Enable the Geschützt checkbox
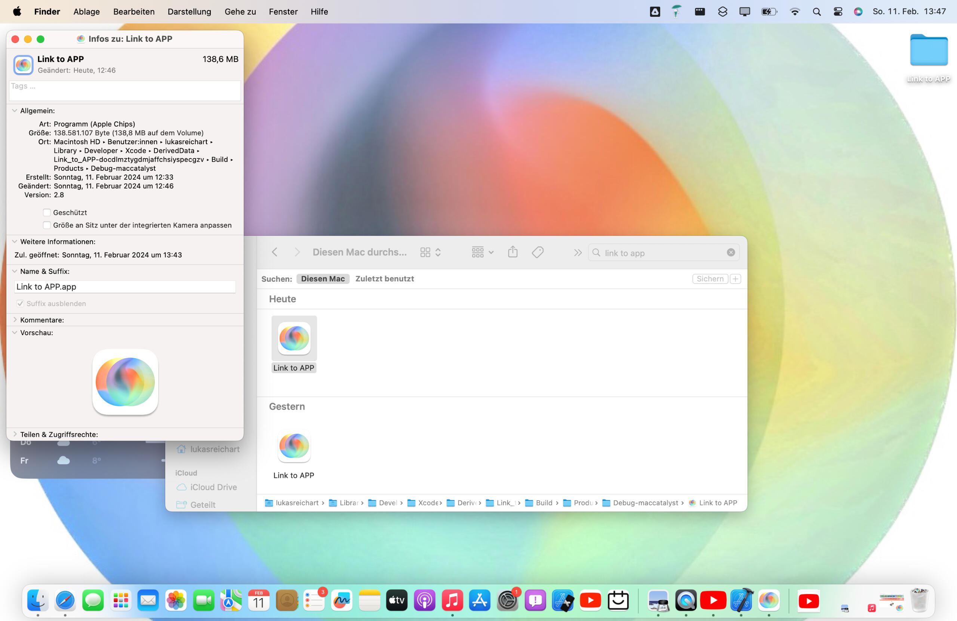Image resolution: width=957 pixels, height=621 pixels. tap(47, 212)
